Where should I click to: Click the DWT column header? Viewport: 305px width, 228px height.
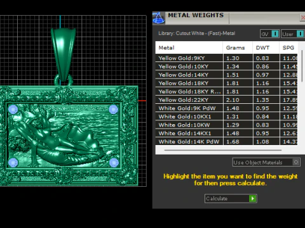266,47
